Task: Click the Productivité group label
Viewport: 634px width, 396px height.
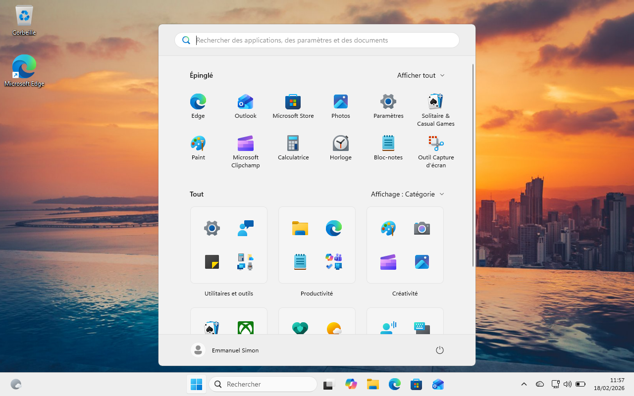Action: pyautogui.click(x=317, y=294)
